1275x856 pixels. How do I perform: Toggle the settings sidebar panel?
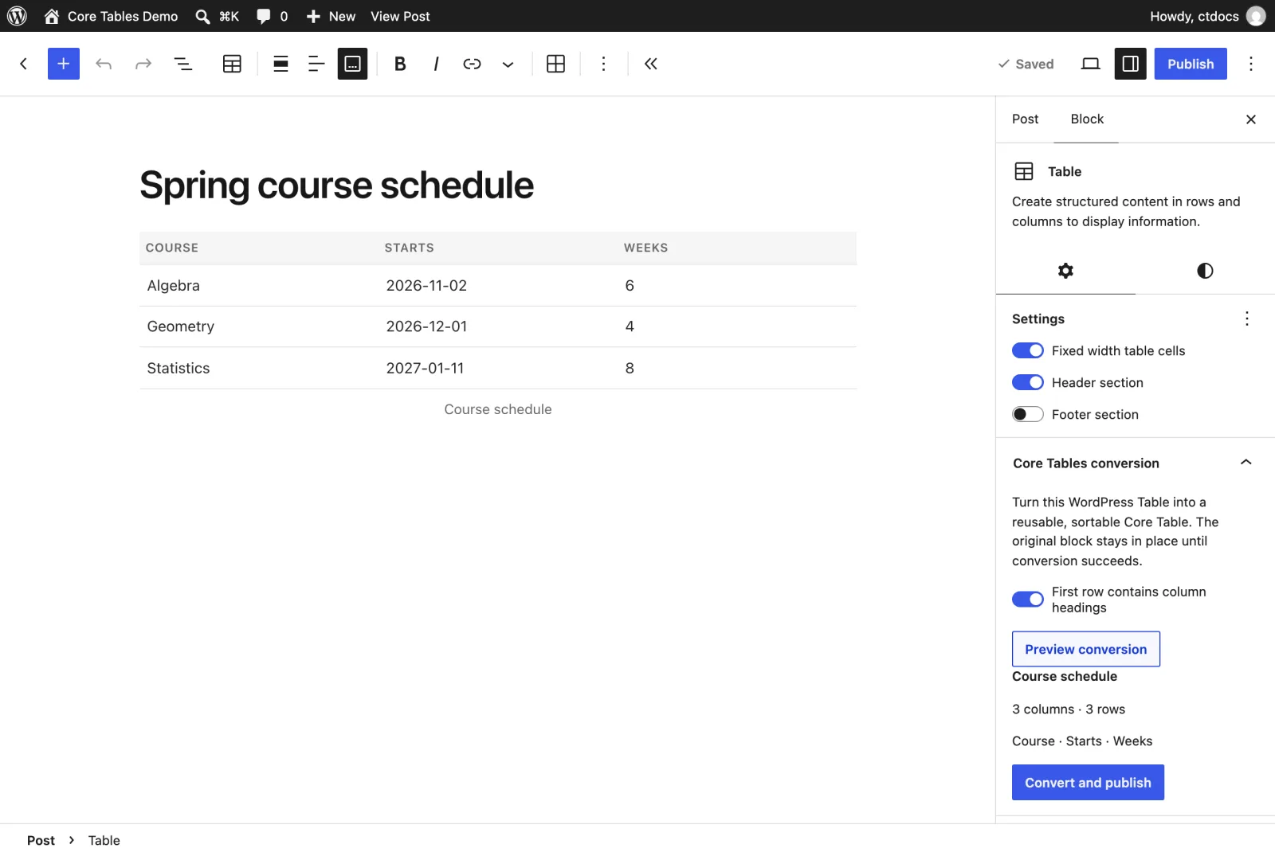(x=1130, y=64)
